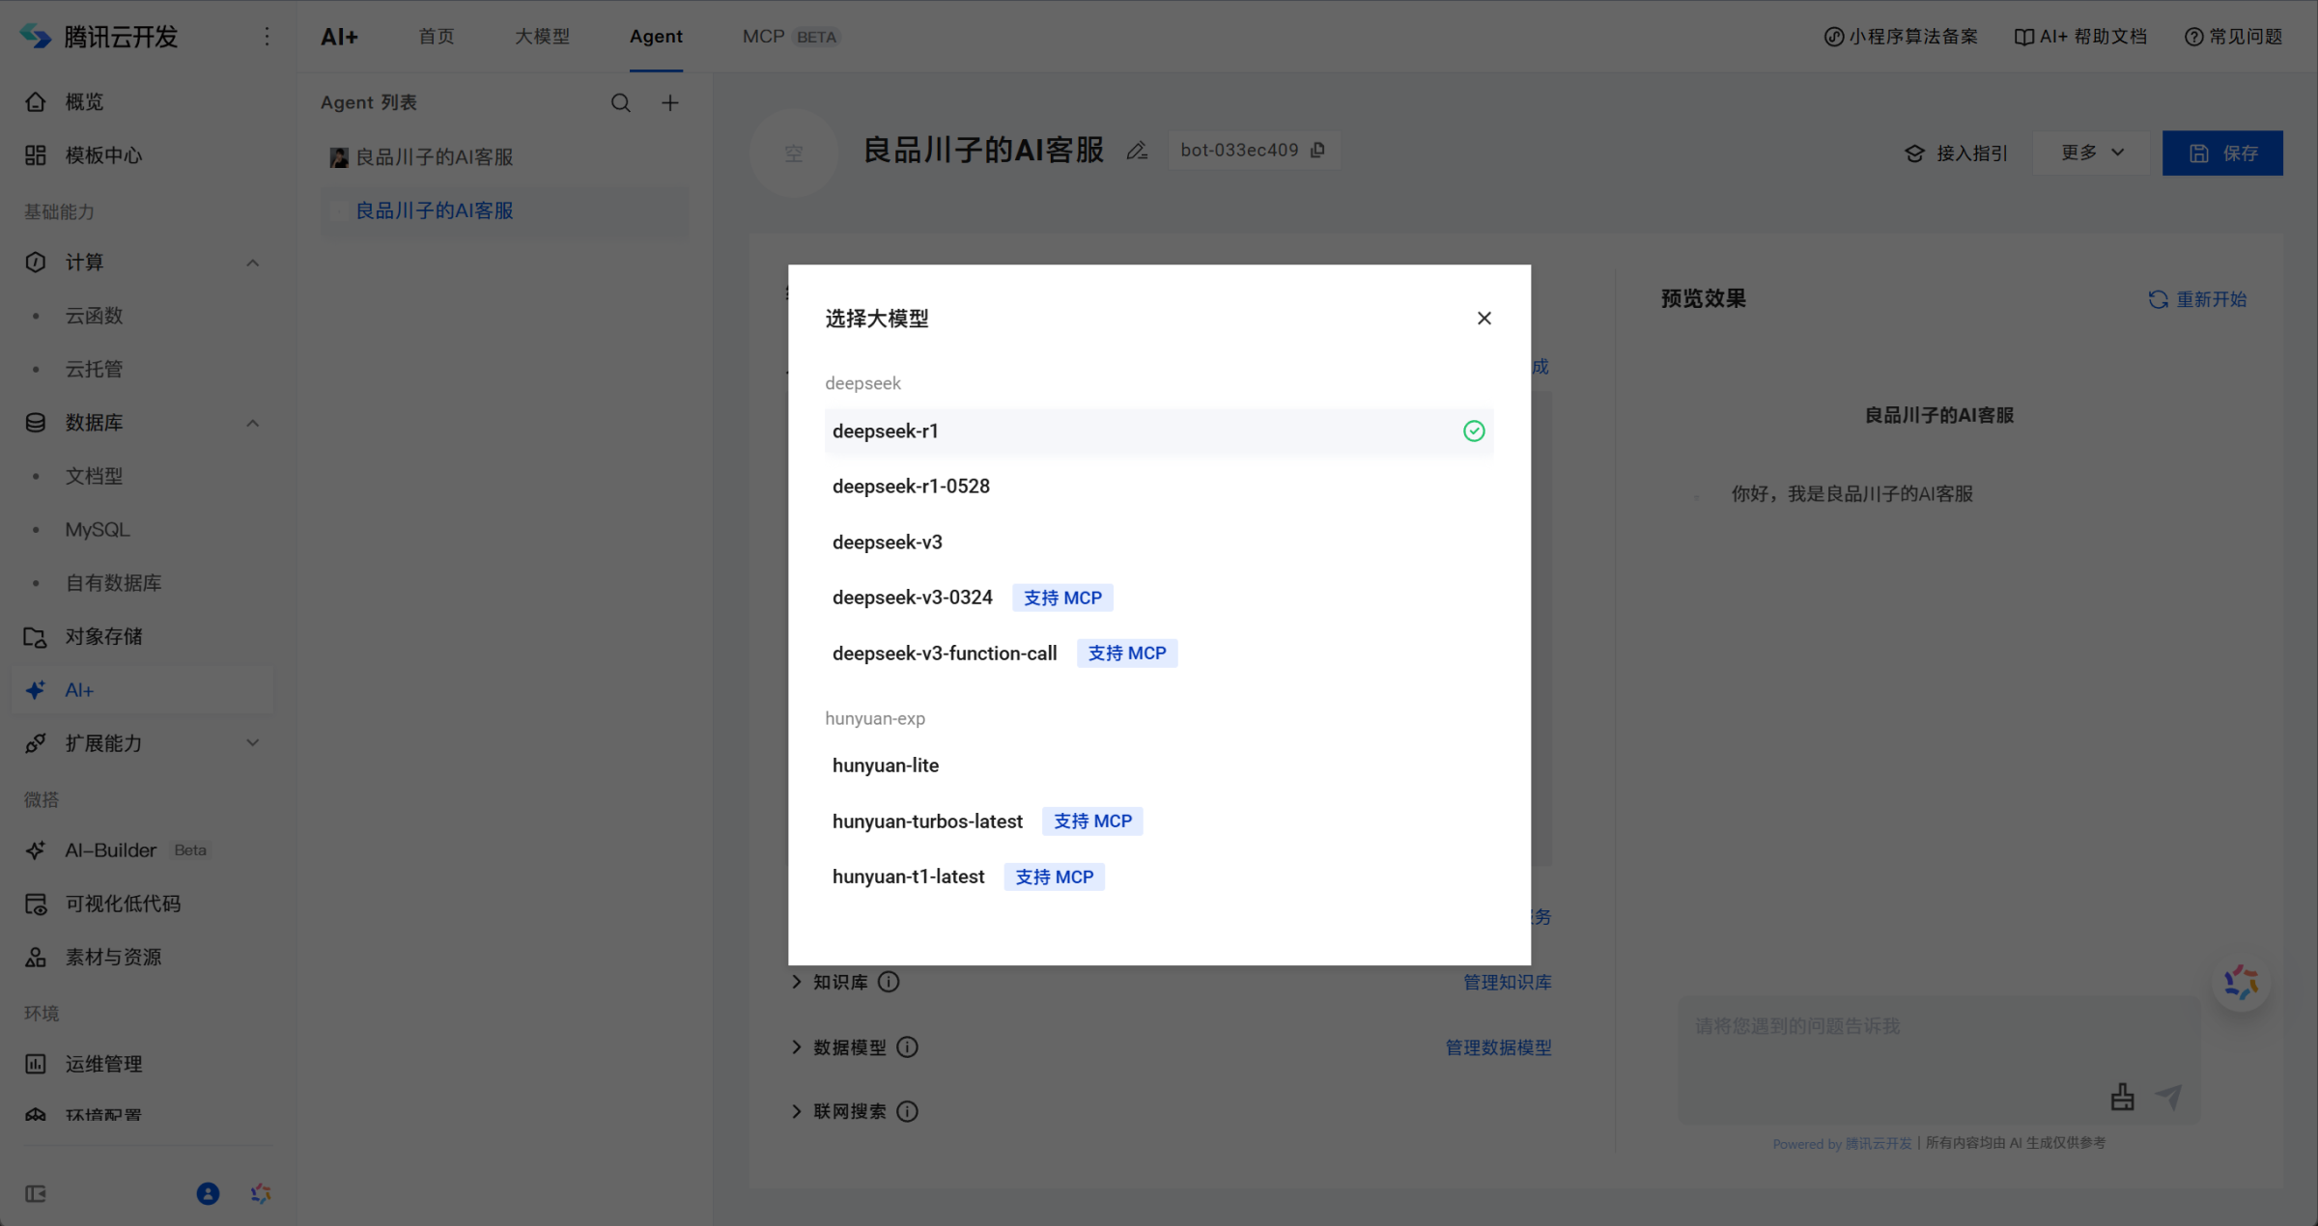This screenshot has height=1226, width=2318.
Task: Select deepseek-v3-0324 model
Action: pyautogui.click(x=1159, y=598)
